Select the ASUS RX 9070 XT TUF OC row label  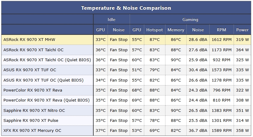click(30, 70)
